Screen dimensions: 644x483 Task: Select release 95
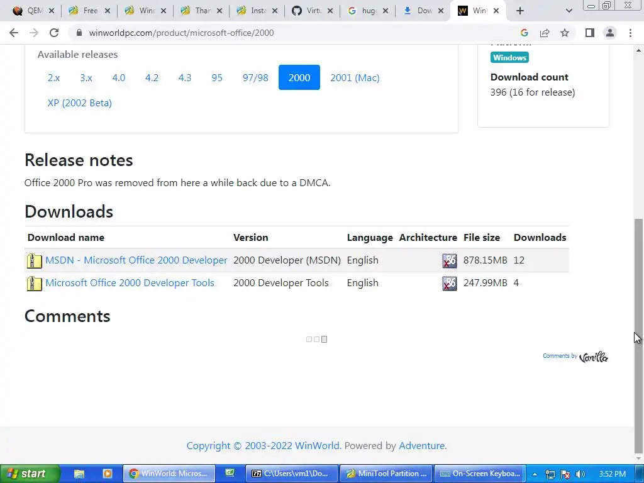coord(217,77)
